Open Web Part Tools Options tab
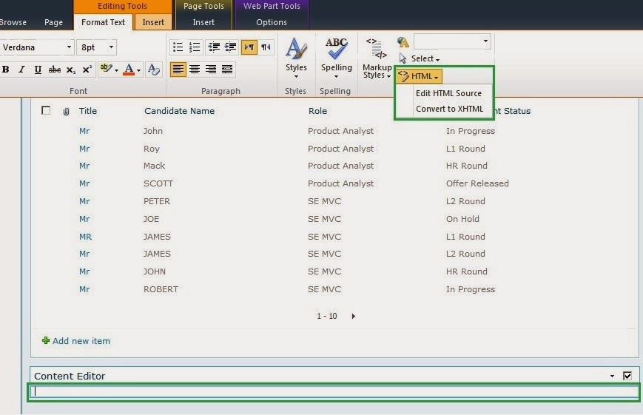The width and height of the screenshot is (643, 415). click(x=272, y=22)
